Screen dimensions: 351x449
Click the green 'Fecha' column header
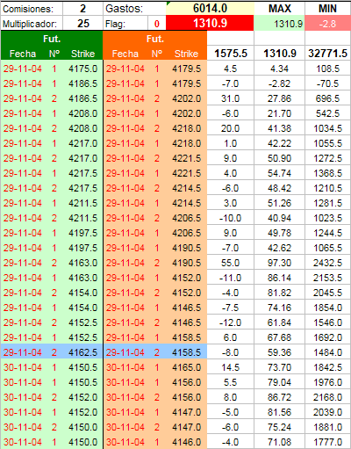click(23, 54)
